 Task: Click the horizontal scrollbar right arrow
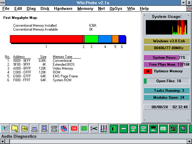[189, 142]
